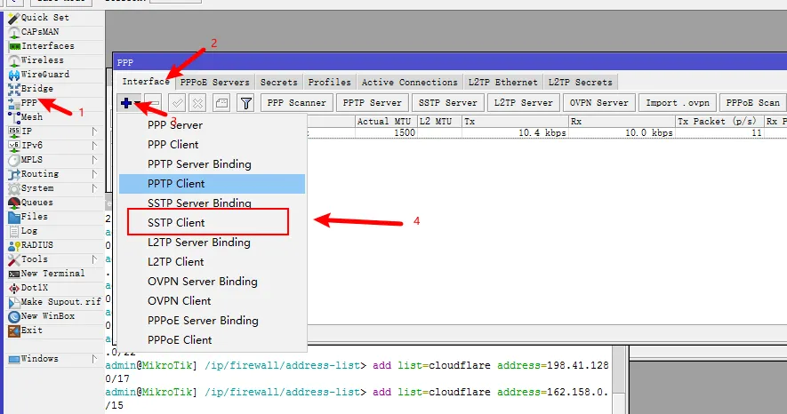Choose OVPN Client from add menu
The image size is (787, 414).
[212, 301]
